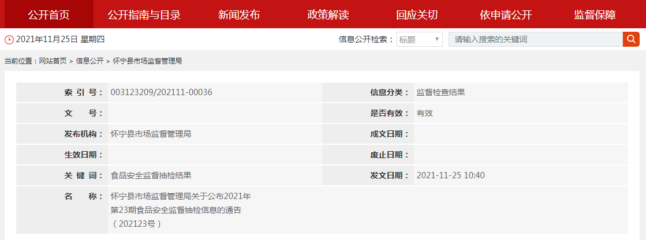This screenshot has width=646, height=240.
Task: Click the 有效 validity value
Action: click(x=425, y=113)
